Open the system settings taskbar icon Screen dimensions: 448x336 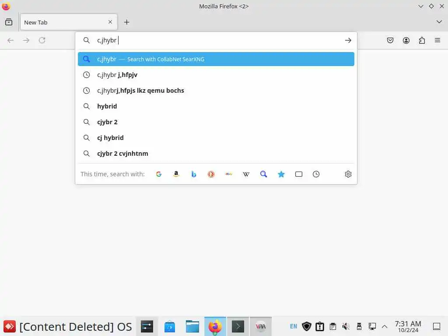(x=147, y=326)
